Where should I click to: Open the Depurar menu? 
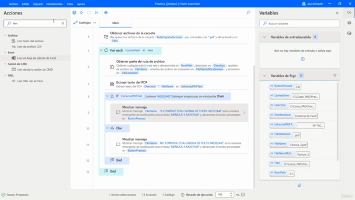38,4
